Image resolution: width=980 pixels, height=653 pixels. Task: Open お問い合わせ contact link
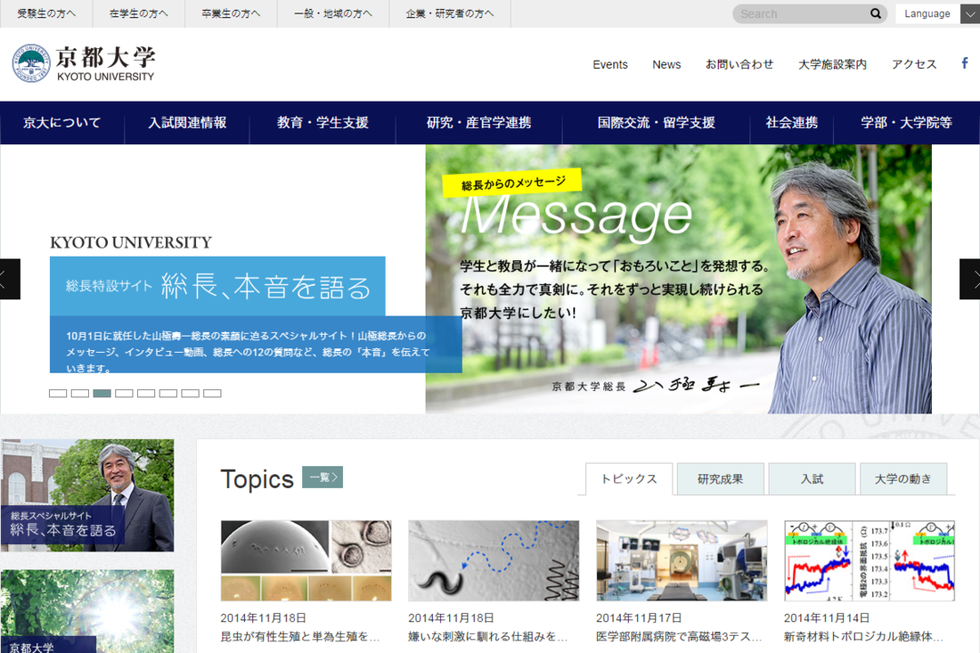(x=740, y=64)
